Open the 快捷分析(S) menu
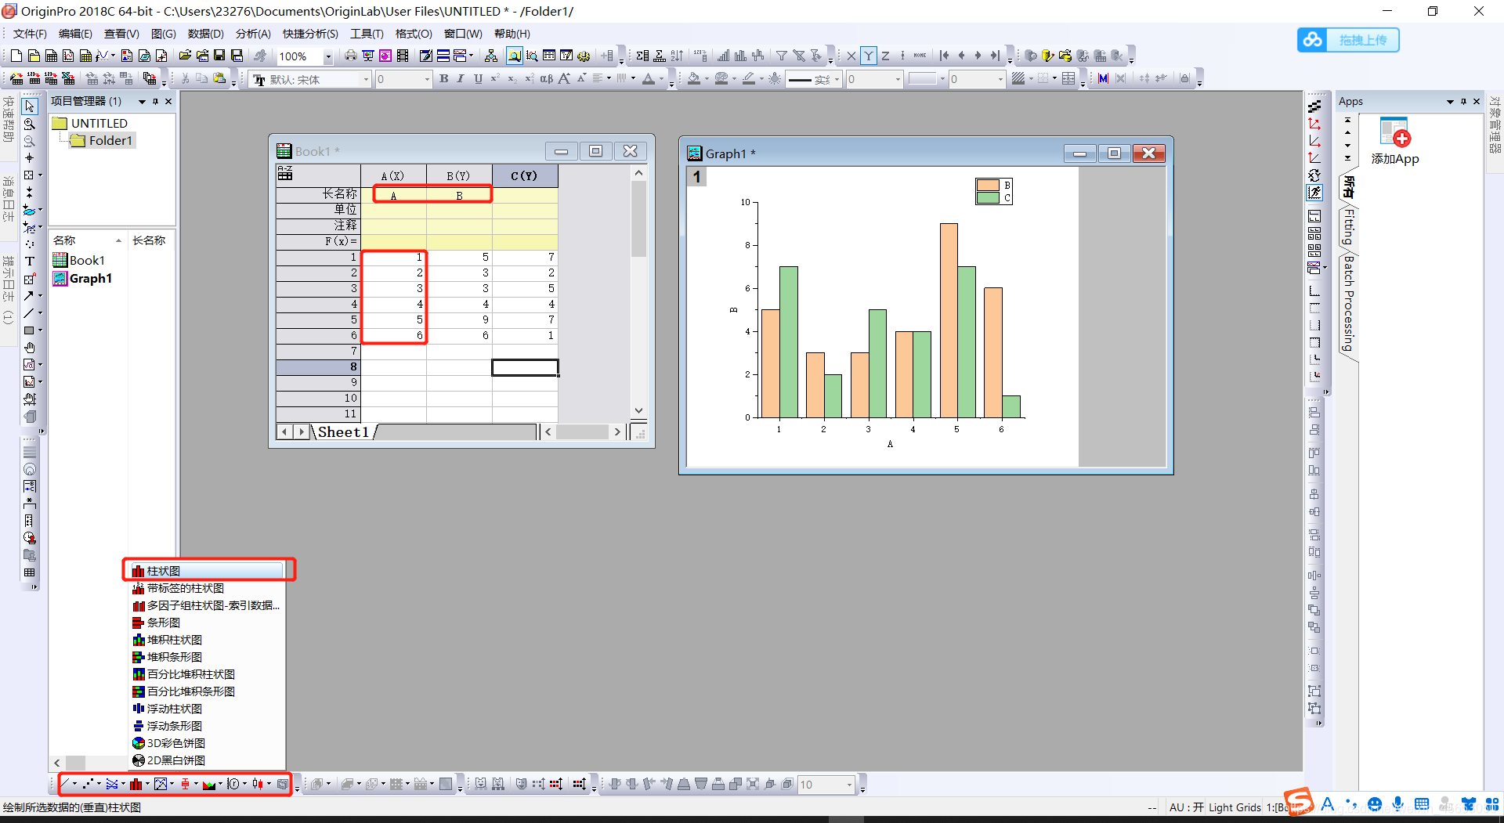The width and height of the screenshot is (1504, 823). tap(310, 34)
